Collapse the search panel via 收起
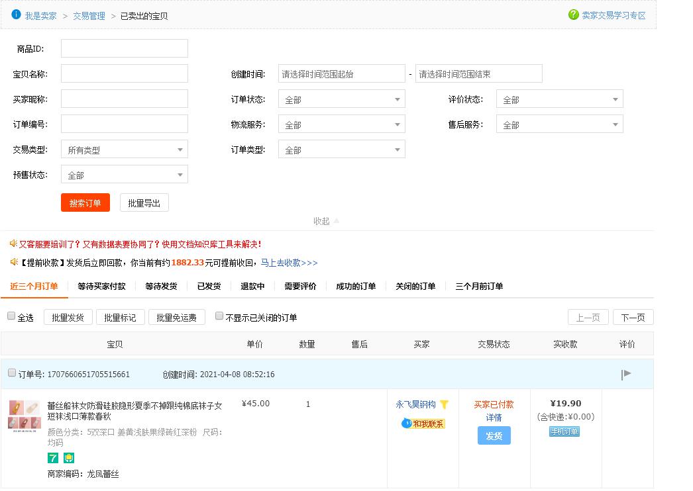693x491 pixels. click(x=323, y=221)
